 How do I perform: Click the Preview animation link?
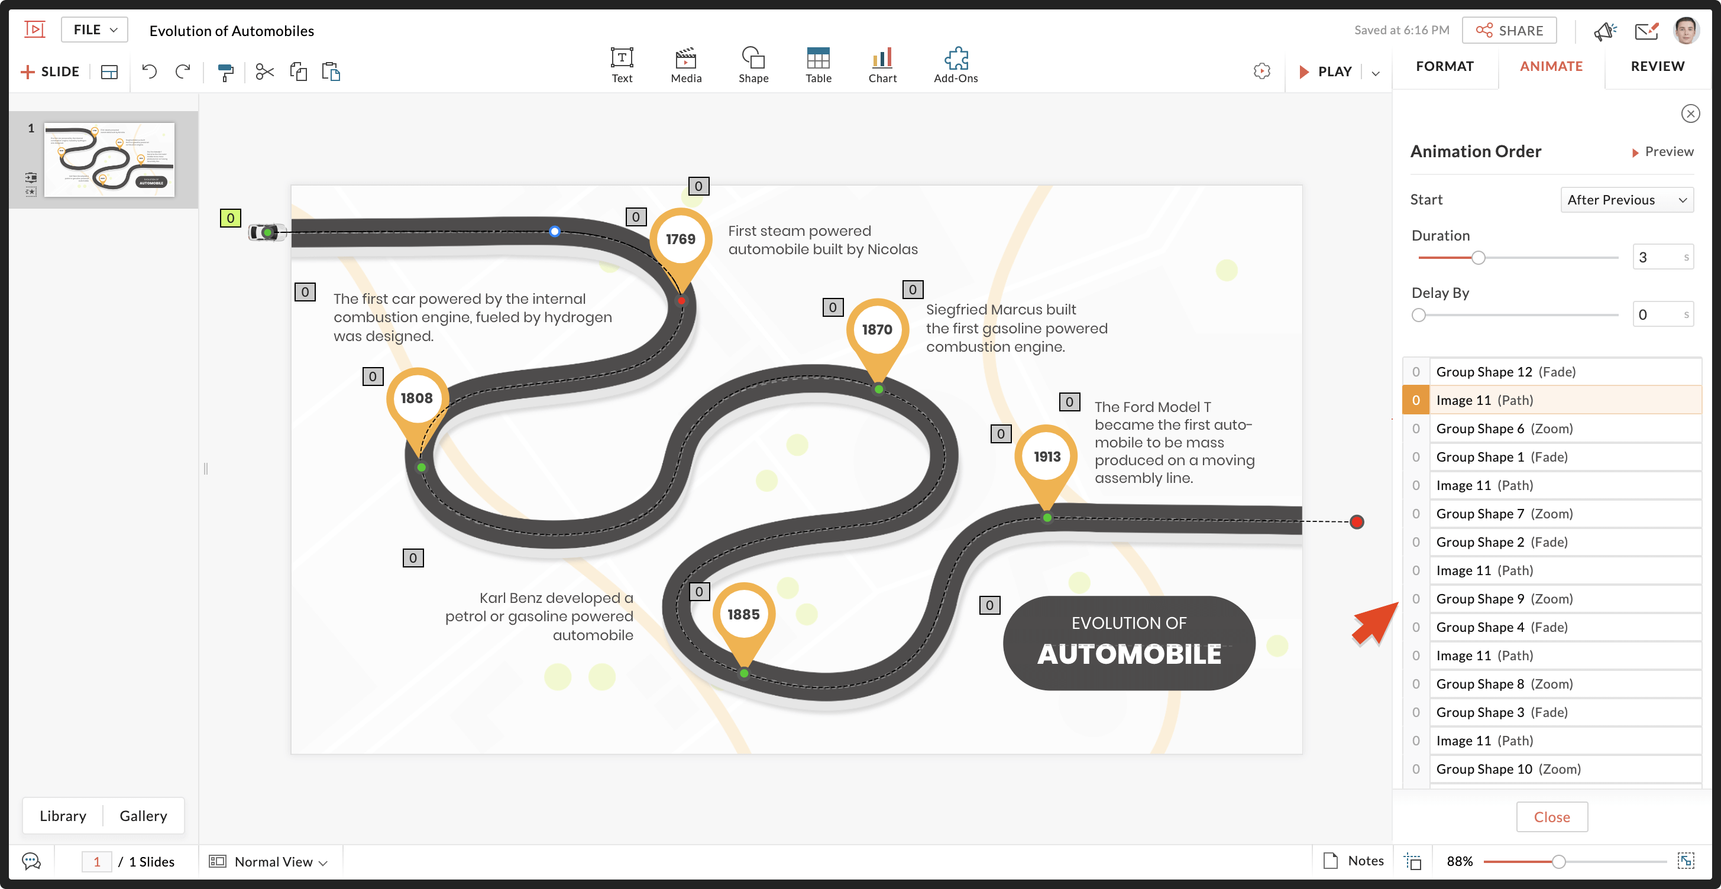point(1662,152)
